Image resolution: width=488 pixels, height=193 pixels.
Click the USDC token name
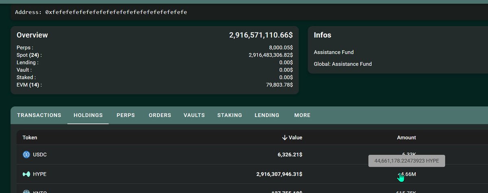point(40,154)
